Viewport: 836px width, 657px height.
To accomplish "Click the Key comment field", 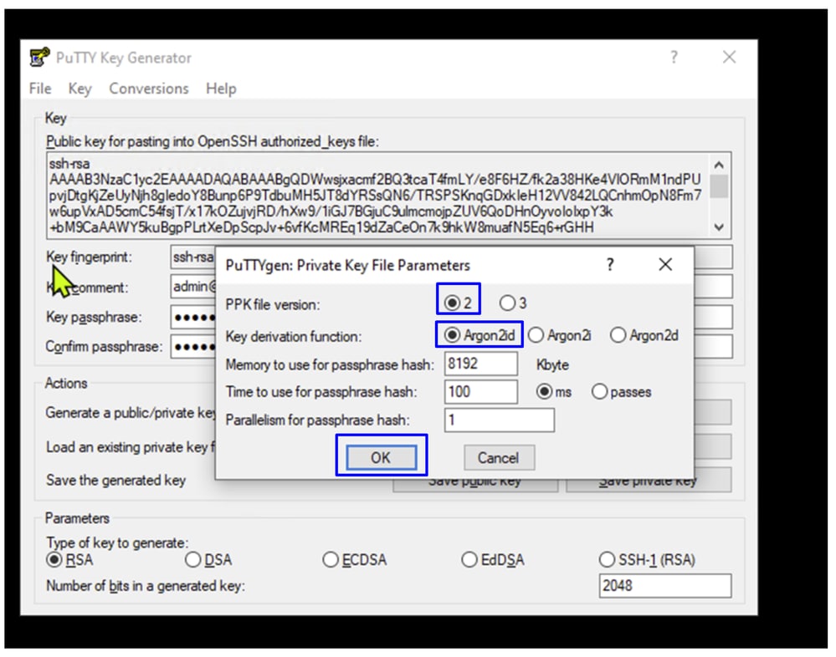I will pyautogui.click(x=193, y=287).
